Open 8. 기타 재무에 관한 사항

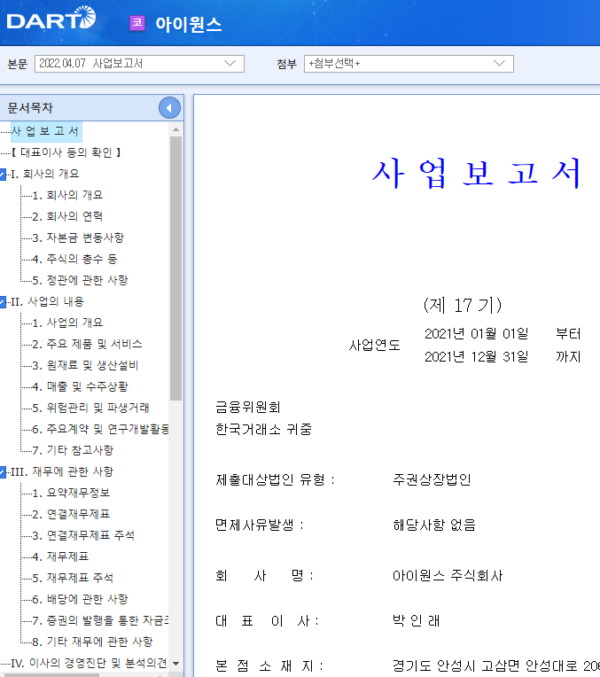tap(92, 642)
